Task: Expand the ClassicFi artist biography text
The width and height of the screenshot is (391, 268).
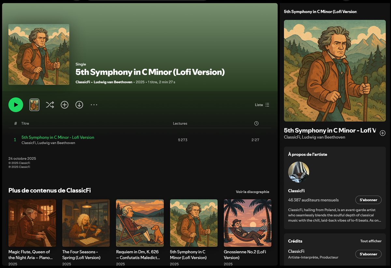Action: pos(334,215)
